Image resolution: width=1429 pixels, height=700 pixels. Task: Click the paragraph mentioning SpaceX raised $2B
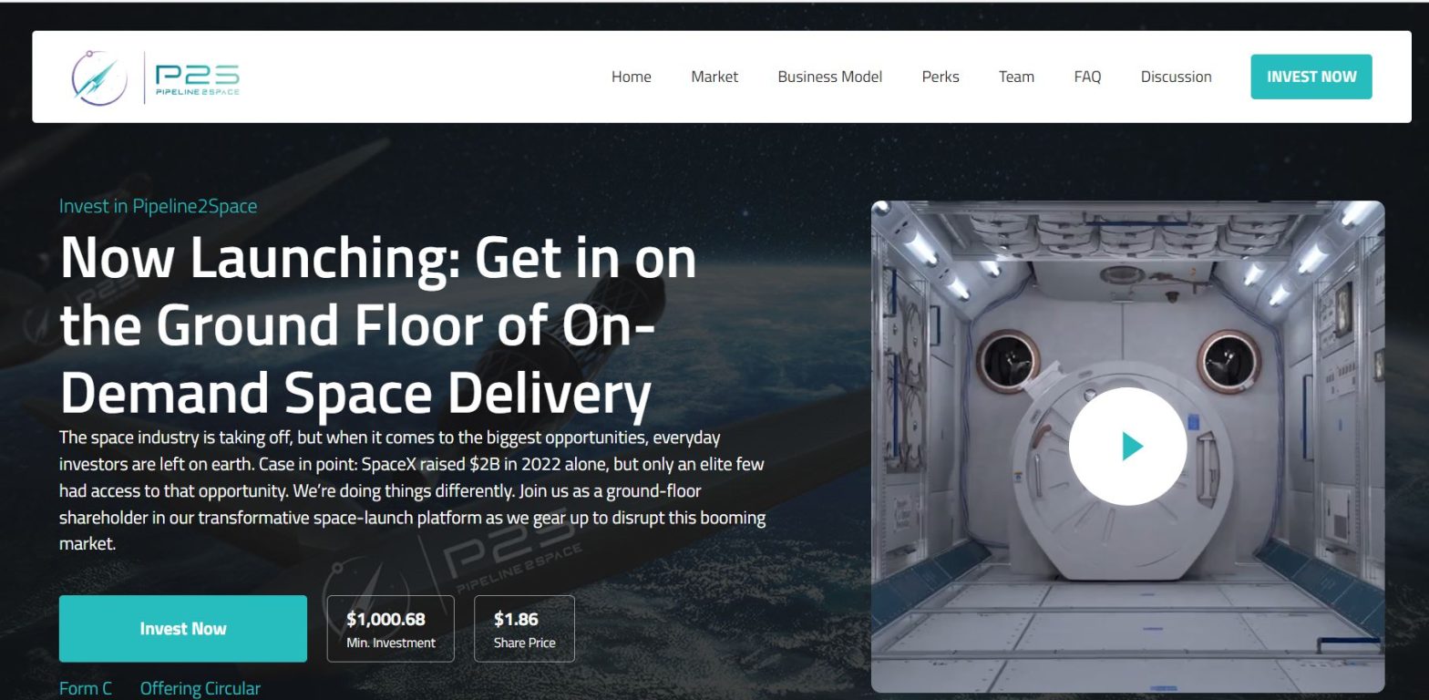pyautogui.click(x=412, y=490)
